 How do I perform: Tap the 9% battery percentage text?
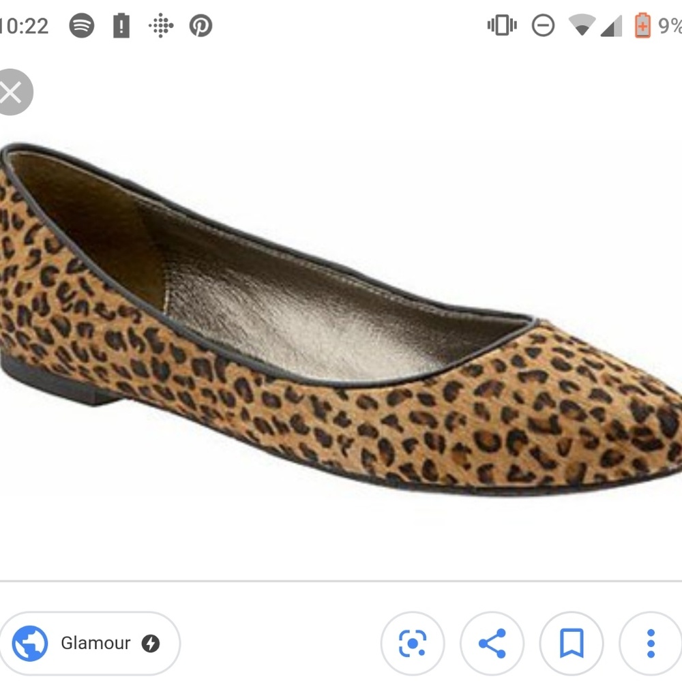click(x=672, y=26)
